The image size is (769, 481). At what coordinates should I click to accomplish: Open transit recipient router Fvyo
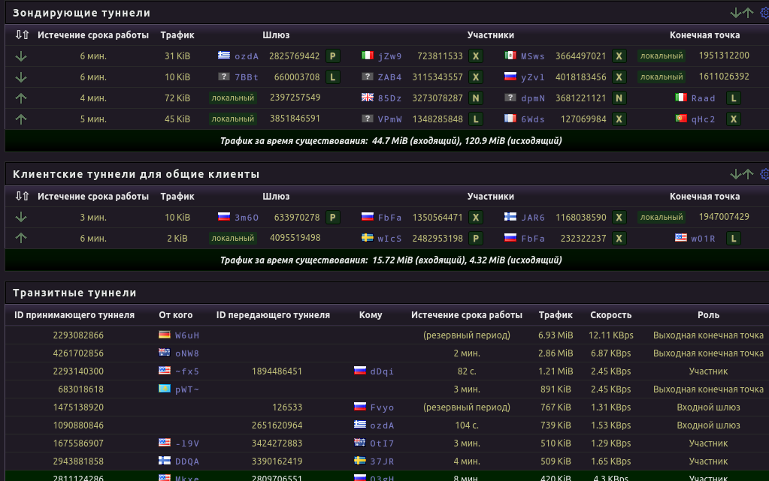pyautogui.click(x=382, y=407)
